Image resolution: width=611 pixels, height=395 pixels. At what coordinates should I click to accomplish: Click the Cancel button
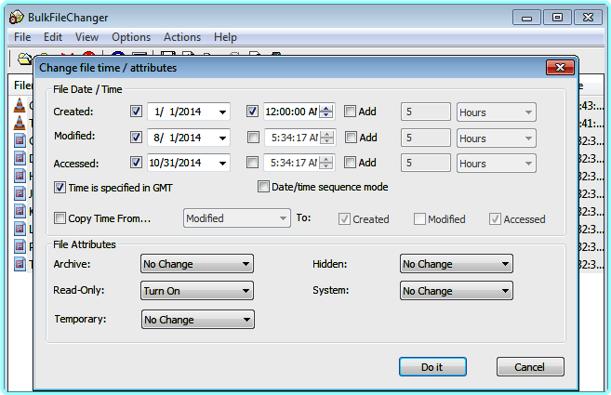[x=529, y=367]
